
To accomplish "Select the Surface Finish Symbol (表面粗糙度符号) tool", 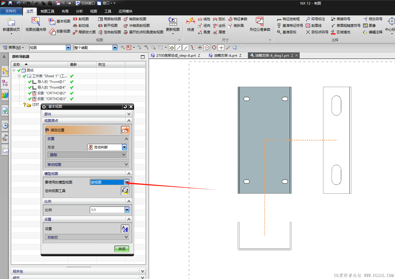I will tap(346, 26).
